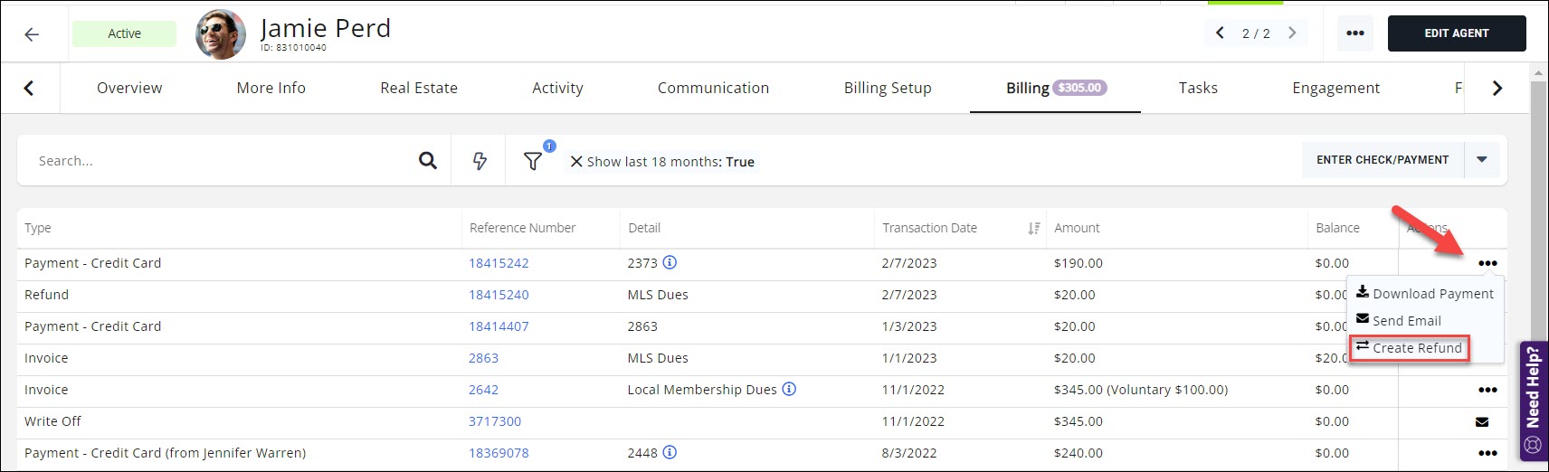1549x472 pixels.
Task: Open reference number 18415240 link
Action: pos(499,295)
